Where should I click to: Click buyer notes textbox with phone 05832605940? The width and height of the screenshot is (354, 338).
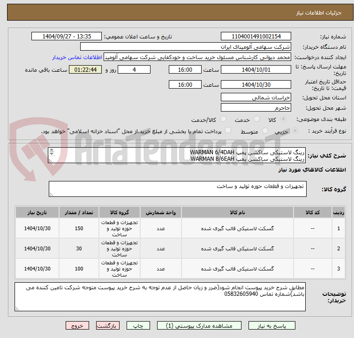click(x=160, y=297)
